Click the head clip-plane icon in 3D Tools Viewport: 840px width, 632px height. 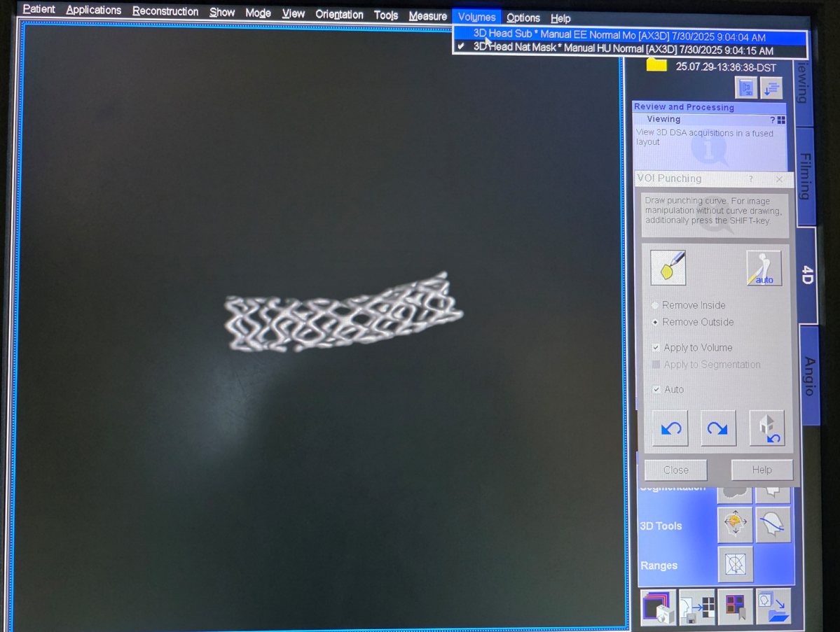(x=773, y=524)
